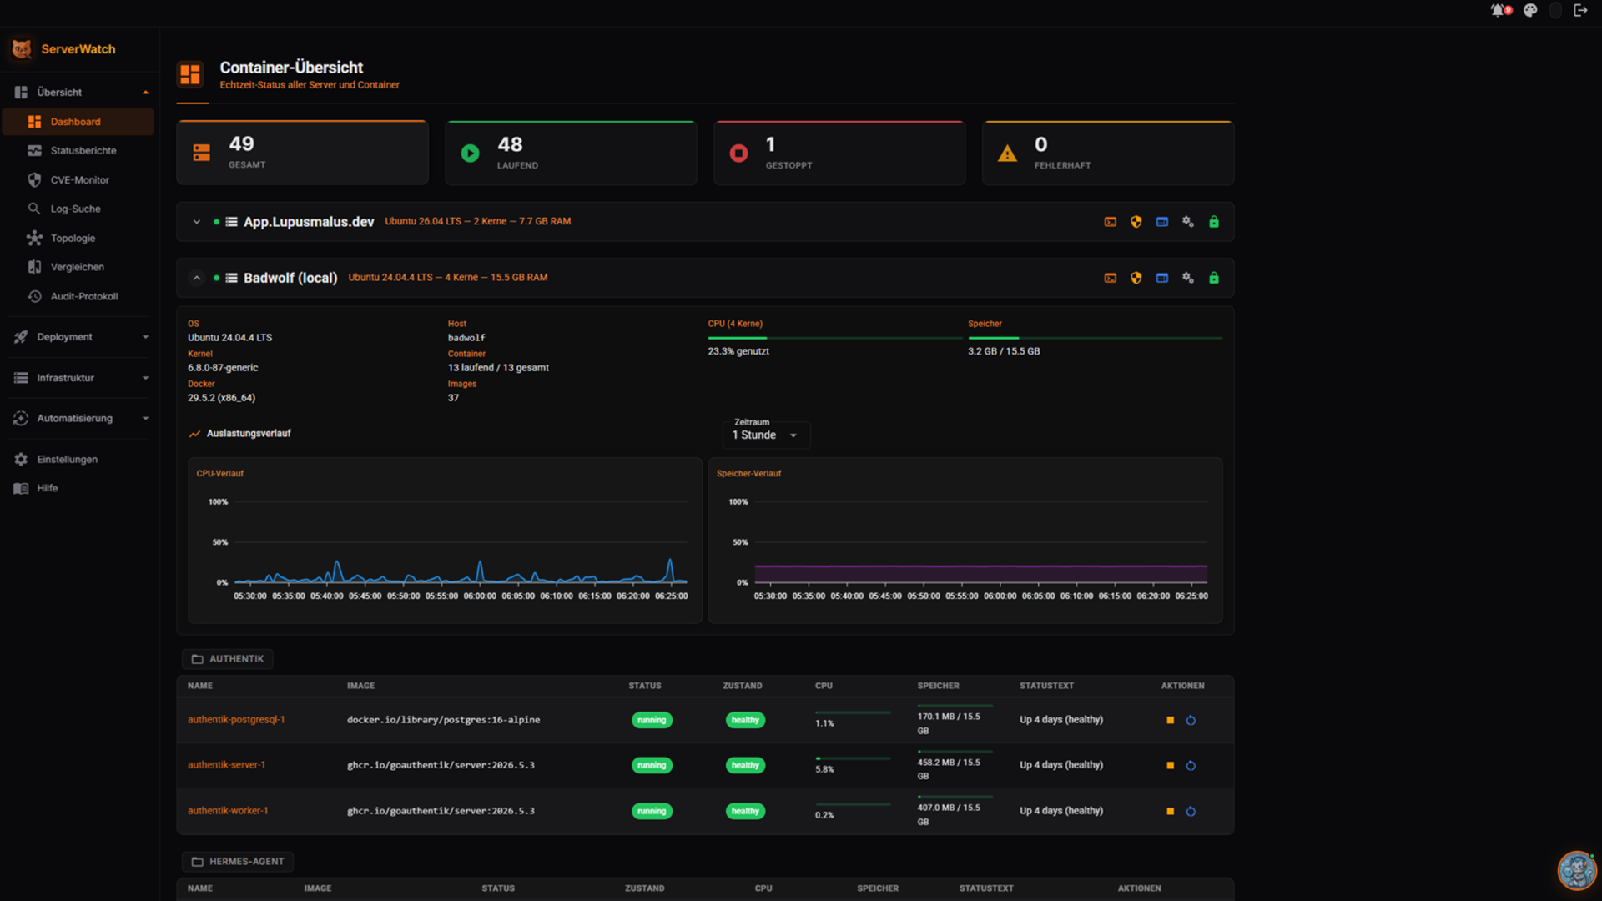
Task: Expand the App.Lupusmalus.dev server panel
Action: pyautogui.click(x=196, y=222)
